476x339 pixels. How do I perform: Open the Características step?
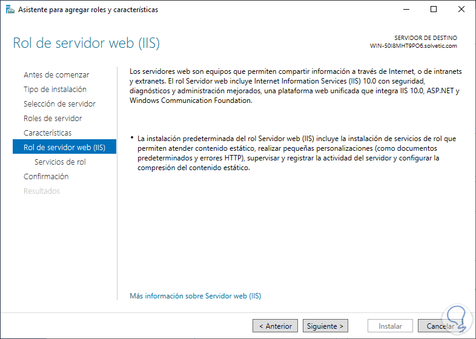coord(47,133)
